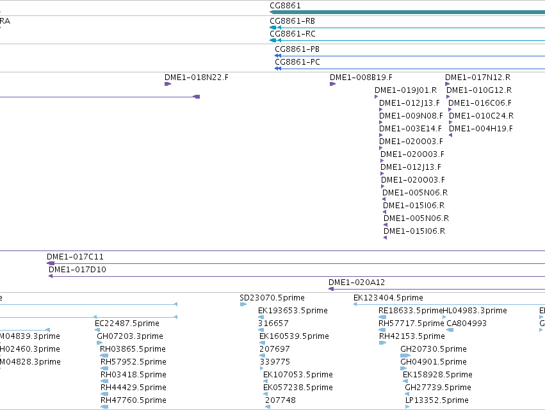Select EST label EK107053.5prime
The width and height of the screenshot is (545, 410).
(298, 375)
